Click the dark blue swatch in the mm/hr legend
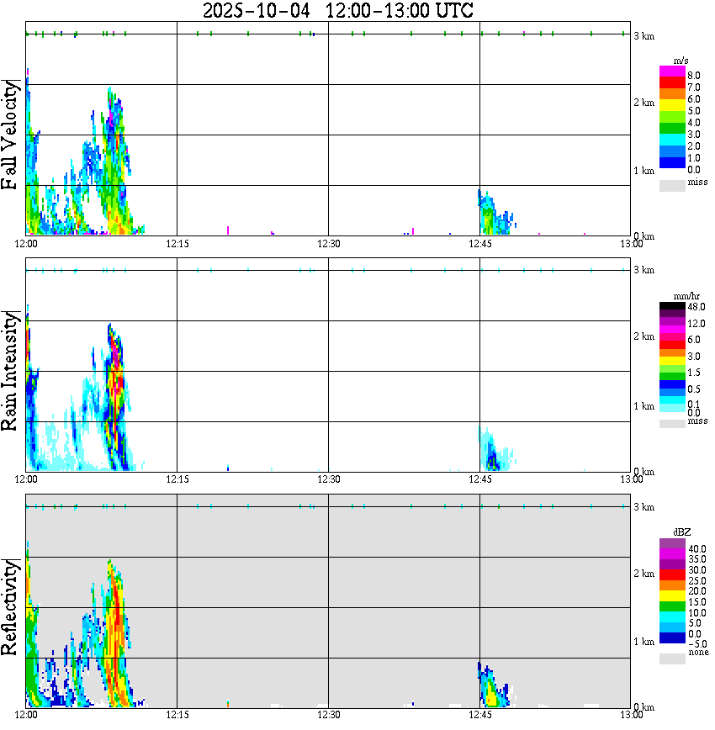 click(x=672, y=384)
